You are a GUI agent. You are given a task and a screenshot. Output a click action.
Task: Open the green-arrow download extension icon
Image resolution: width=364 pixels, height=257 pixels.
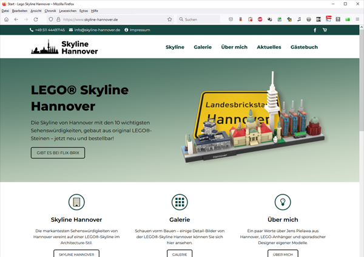point(280,19)
